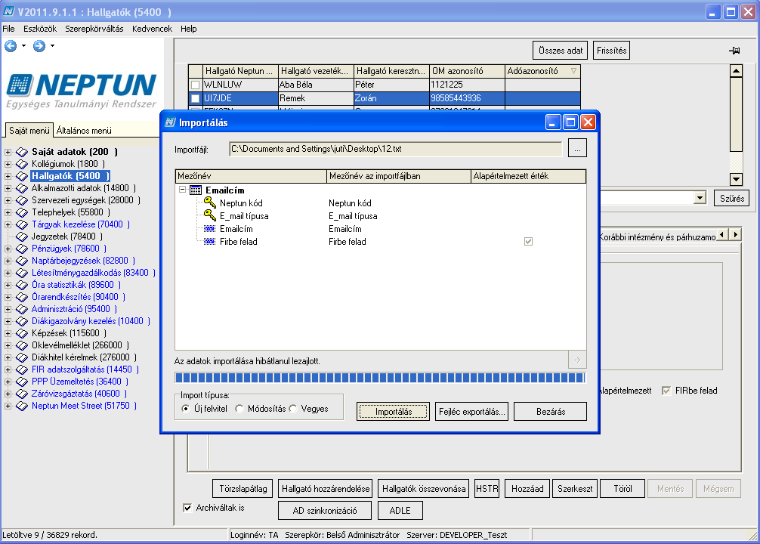Screen dimensions: 760x544
Task: Click the key icon beside Neptun kód
Action: coord(210,202)
